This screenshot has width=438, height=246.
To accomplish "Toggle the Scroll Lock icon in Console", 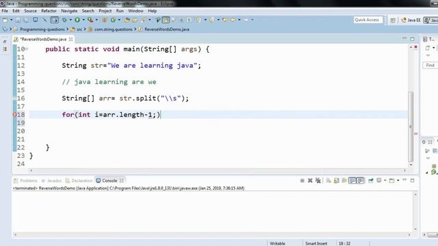I will pos(336,180).
